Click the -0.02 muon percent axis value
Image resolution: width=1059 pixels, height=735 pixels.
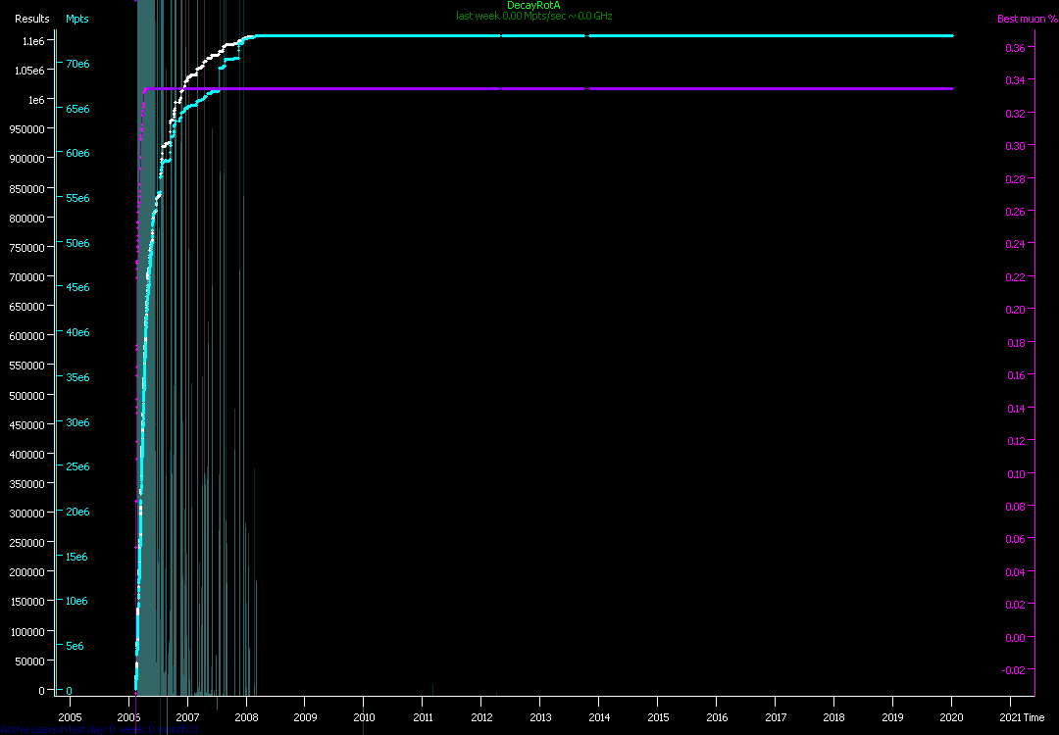click(x=1013, y=670)
